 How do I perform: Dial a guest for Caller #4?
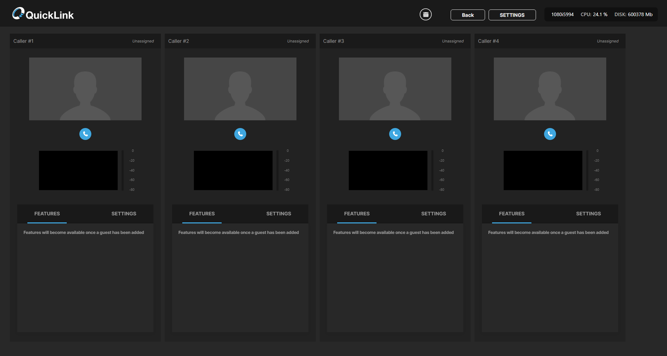tap(550, 134)
